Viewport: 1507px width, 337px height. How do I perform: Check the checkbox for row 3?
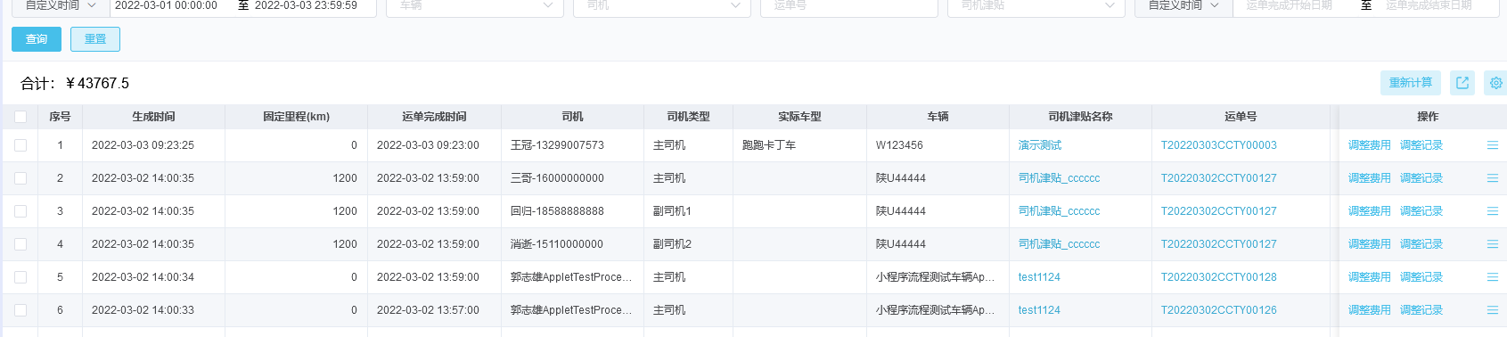coord(20,211)
